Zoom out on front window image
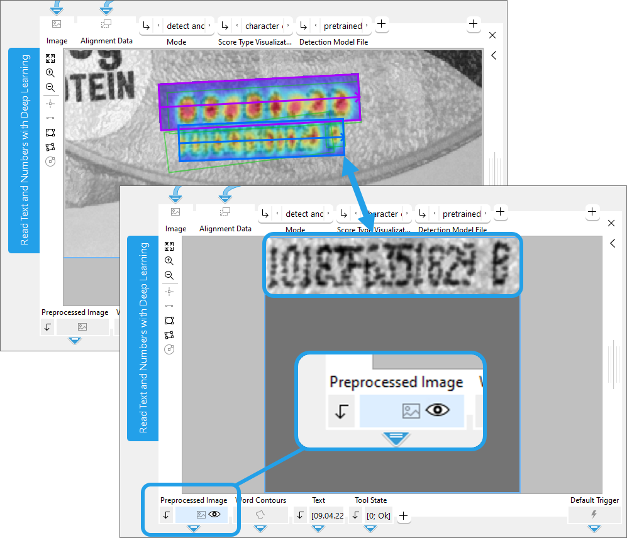The image size is (627, 538). (169, 275)
